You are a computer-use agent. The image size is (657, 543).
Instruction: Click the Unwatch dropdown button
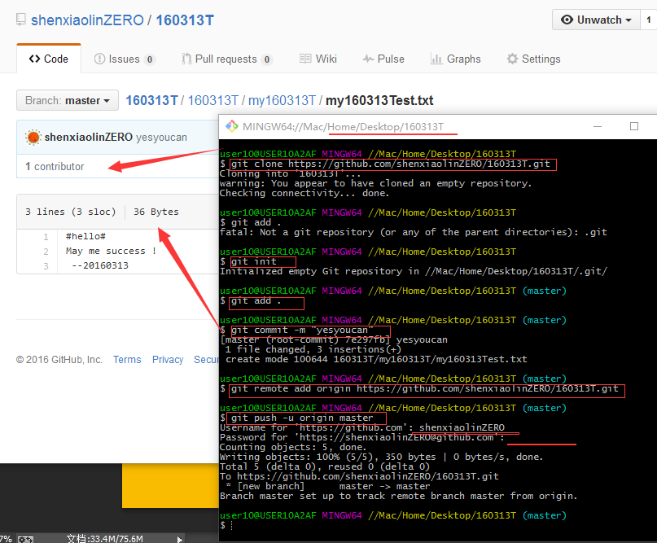(596, 20)
